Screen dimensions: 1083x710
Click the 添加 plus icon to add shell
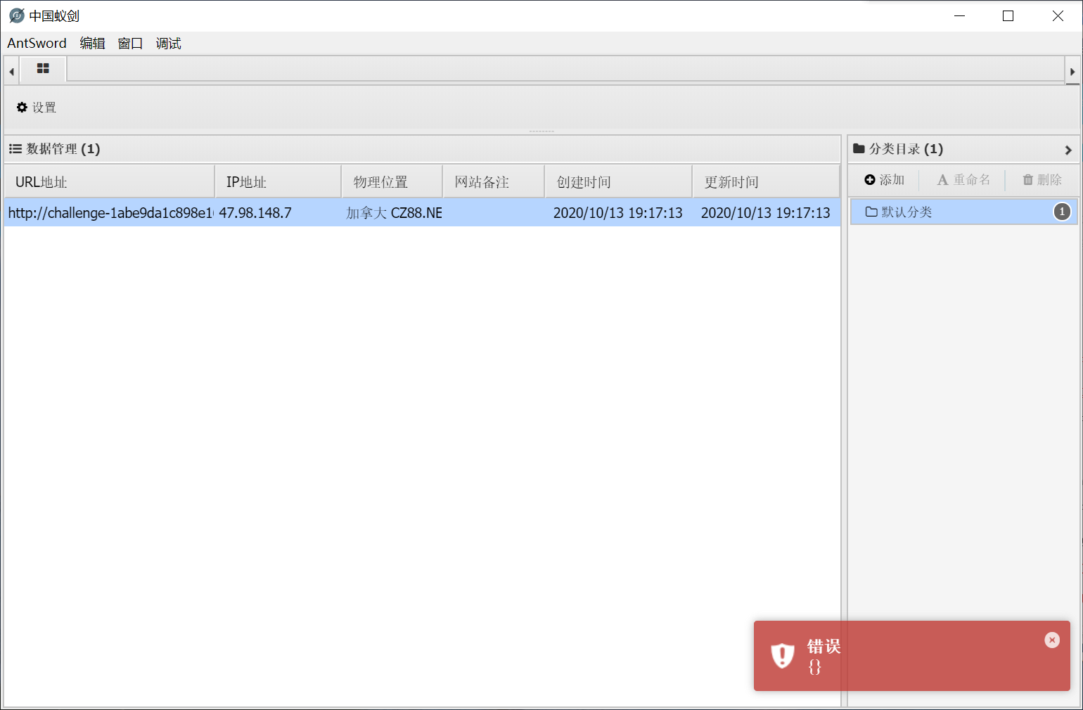pos(868,179)
